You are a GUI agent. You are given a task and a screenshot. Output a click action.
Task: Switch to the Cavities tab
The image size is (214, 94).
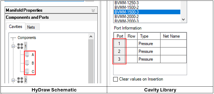(15, 26)
